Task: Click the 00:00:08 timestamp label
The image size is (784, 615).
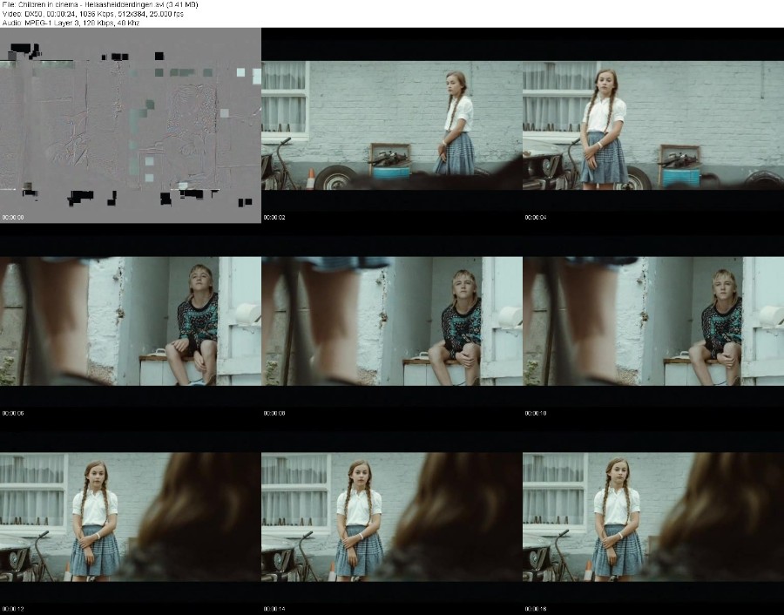Action: (274, 414)
